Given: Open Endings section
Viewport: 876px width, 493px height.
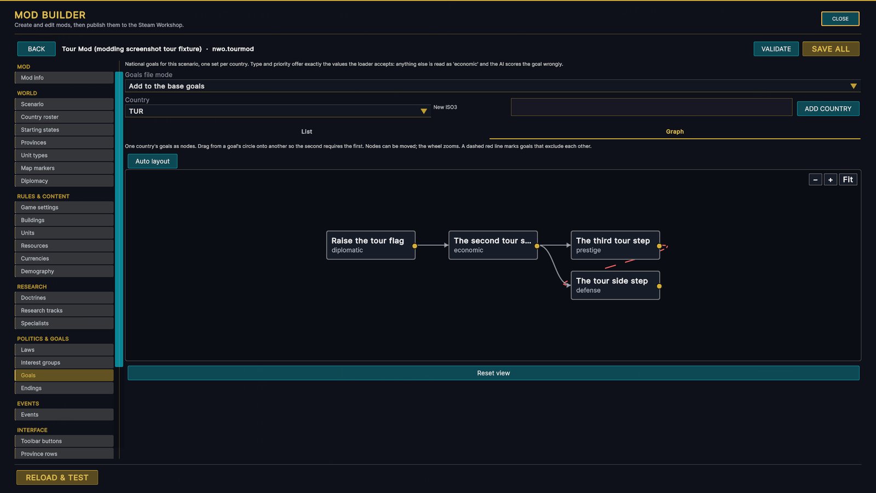Looking at the screenshot, I should coord(64,388).
